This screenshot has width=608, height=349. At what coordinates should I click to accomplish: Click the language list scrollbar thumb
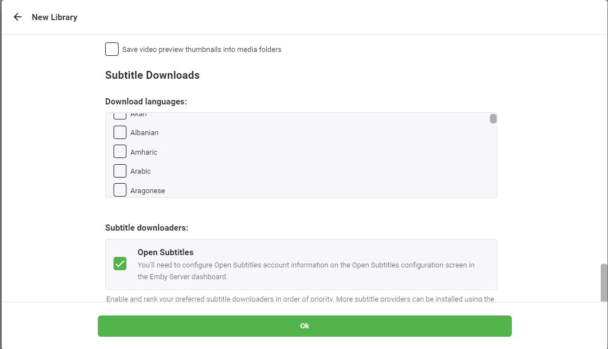493,118
